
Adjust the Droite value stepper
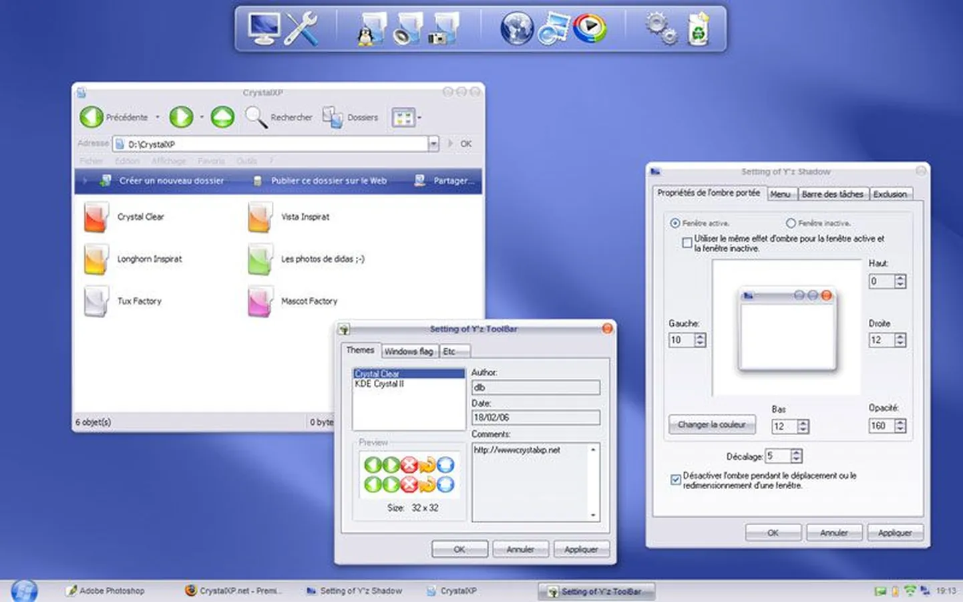(900, 340)
